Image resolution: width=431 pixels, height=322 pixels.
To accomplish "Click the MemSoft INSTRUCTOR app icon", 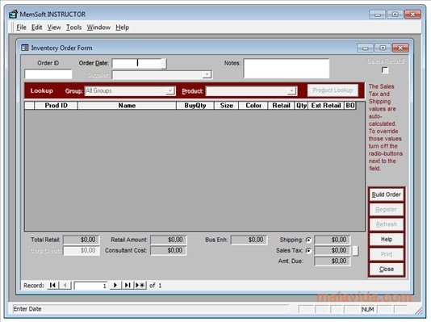I will pyautogui.click(x=13, y=14).
